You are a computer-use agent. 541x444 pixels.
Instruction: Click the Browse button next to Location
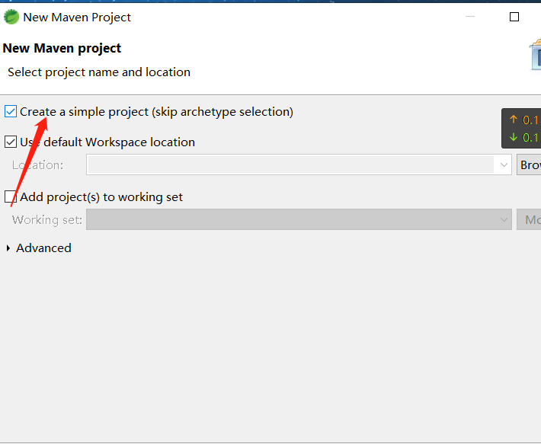click(x=530, y=165)
